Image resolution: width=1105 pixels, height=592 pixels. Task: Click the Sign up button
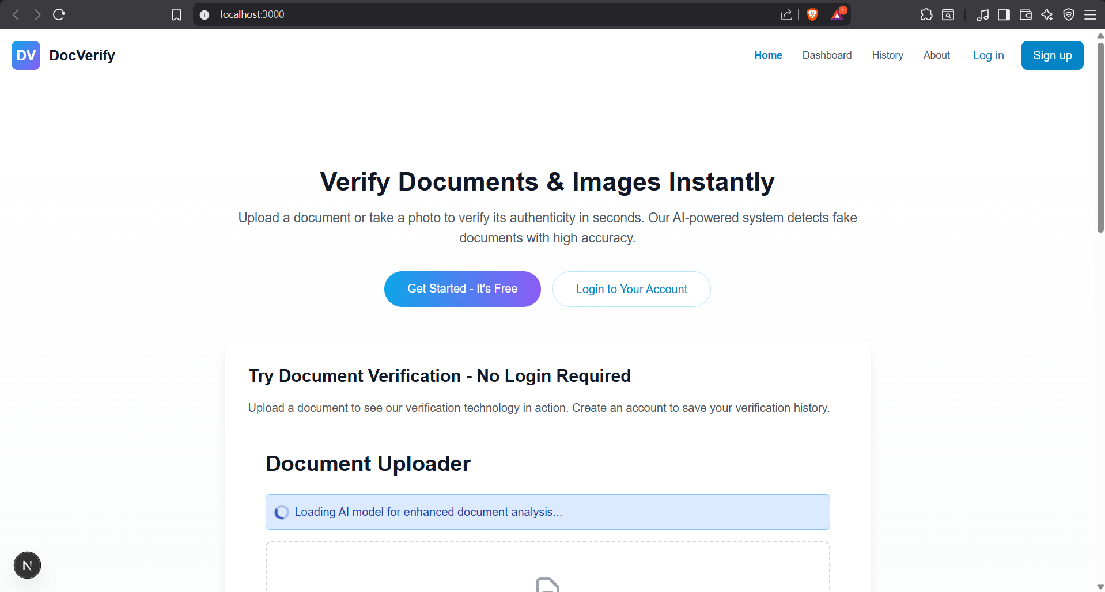pyautogui.click(x=1052, y=55)
